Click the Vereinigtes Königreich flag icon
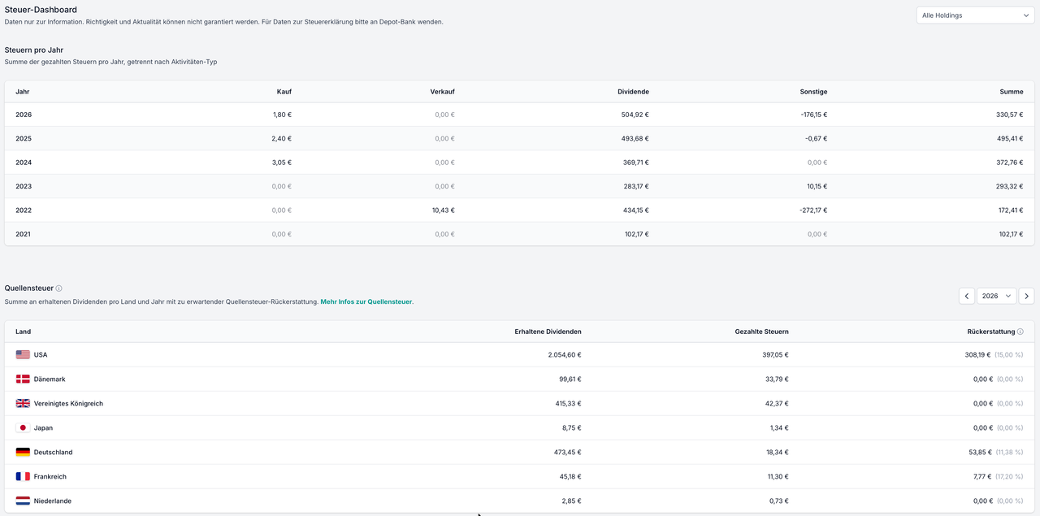Image resolution: width=1040 pixels, height=516 pixels. click(x=23, y=404)
